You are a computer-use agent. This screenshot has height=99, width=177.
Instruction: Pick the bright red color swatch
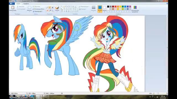116,7
